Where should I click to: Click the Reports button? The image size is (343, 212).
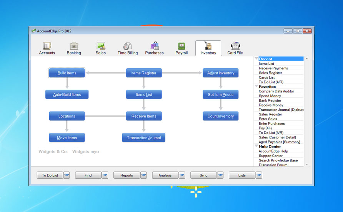tap(127, 175)
